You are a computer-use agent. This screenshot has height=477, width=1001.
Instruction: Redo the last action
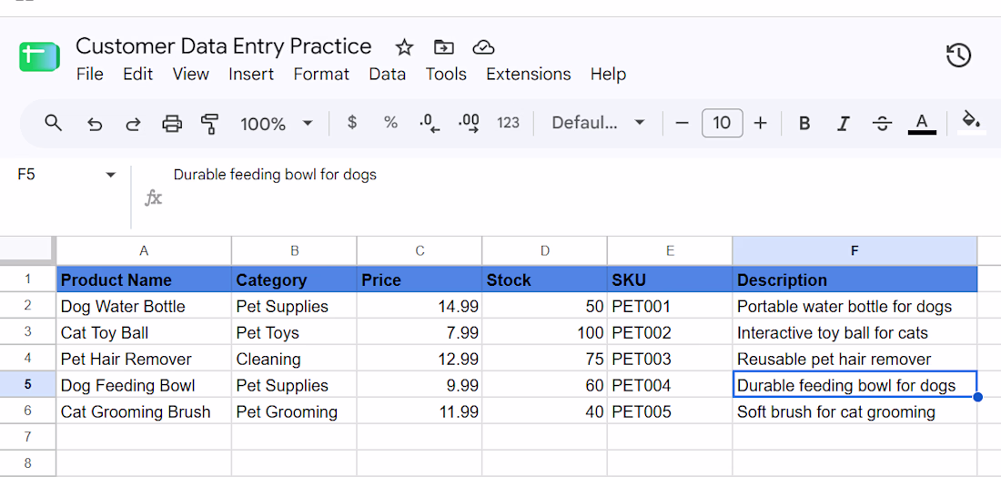click(x=133, y=123)
